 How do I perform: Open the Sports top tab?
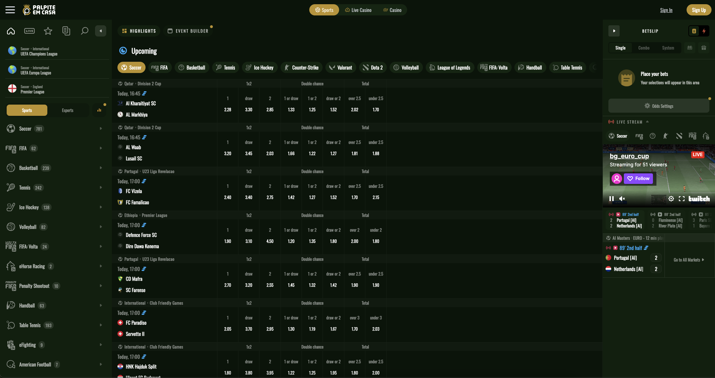[x=324, y=10]
